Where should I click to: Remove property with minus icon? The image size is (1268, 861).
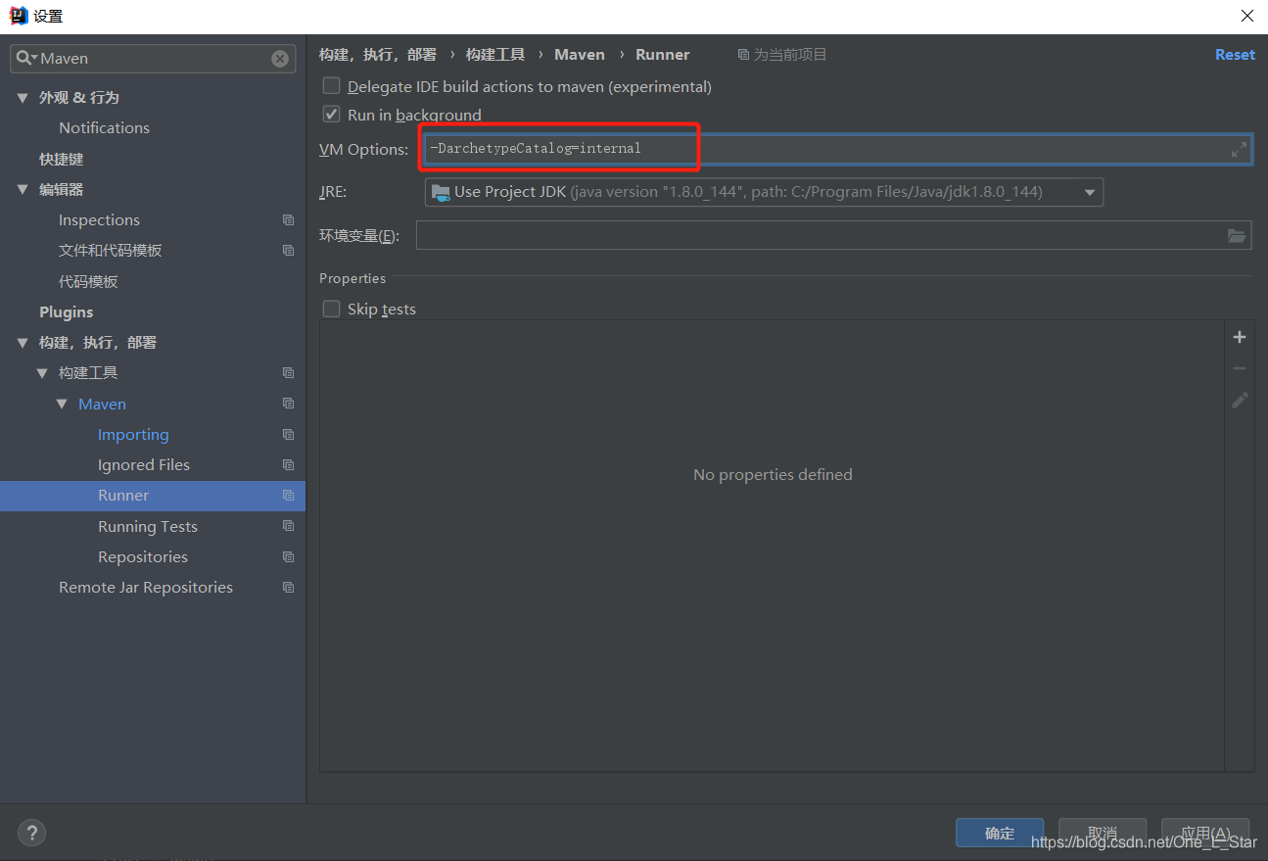coord(1240,368)
